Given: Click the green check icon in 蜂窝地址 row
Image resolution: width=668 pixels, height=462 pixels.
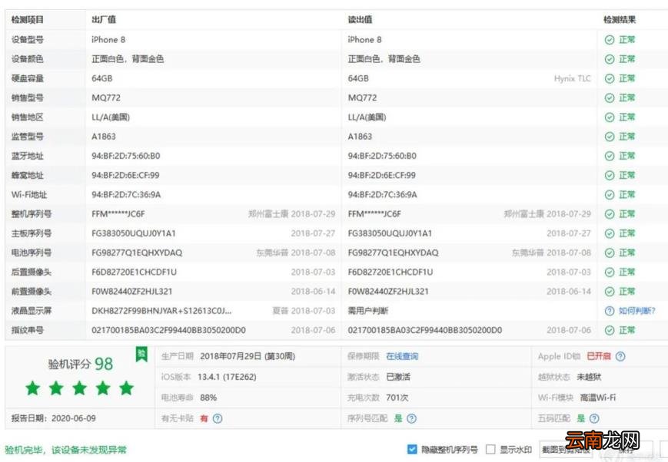Looking at the screenshot, I should pyautogui.click(x=610, y=175).
